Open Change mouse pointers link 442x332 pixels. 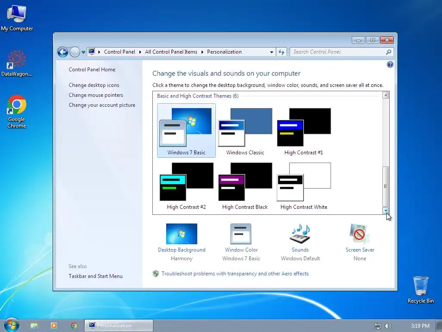pyautogui.click(x=96, y=95)
